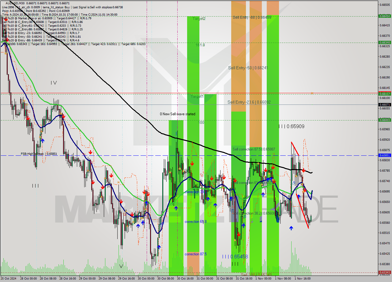Select 'Sell Entry -50 | 0.66241' label
392x282 pixels.
click(x=248, y=68)
